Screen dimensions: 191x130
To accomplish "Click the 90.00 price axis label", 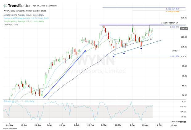I will [x=184, y=76].
